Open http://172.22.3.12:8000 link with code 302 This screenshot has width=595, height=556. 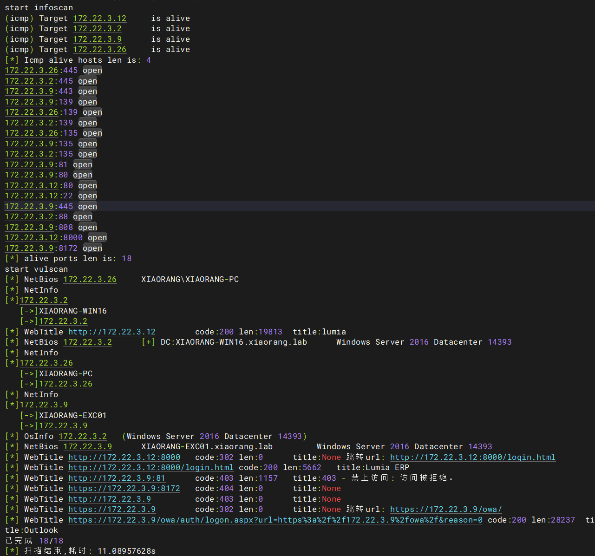tap(124, 457)
